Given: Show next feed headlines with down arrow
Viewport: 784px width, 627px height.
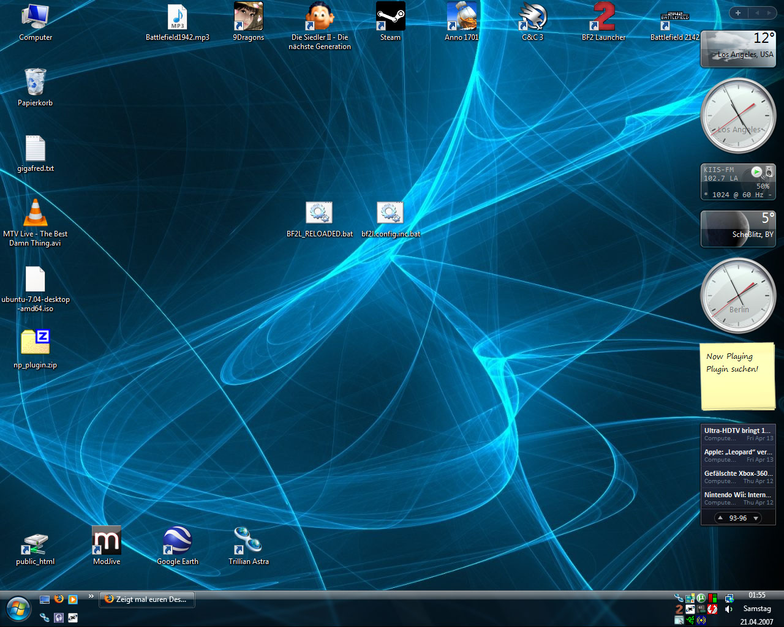Looking at the screenshot, I should click(756, 518).
